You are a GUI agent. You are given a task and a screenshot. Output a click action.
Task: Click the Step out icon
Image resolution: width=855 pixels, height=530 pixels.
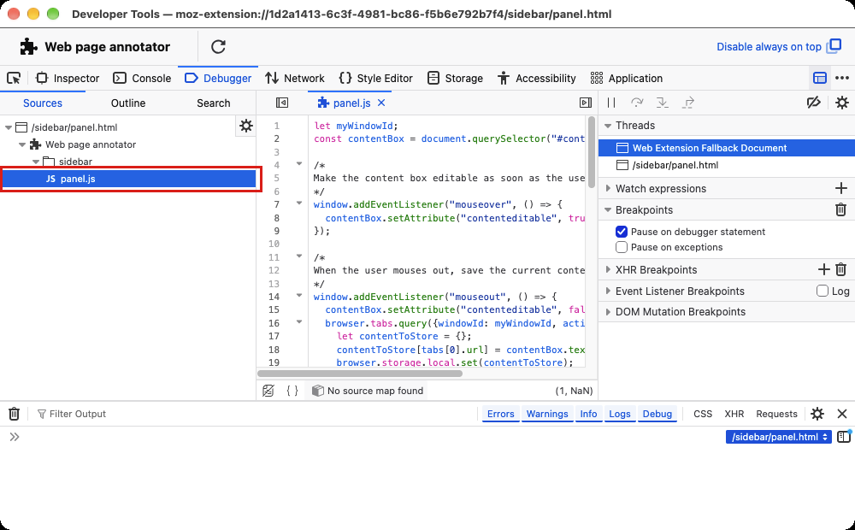point(688,103)
